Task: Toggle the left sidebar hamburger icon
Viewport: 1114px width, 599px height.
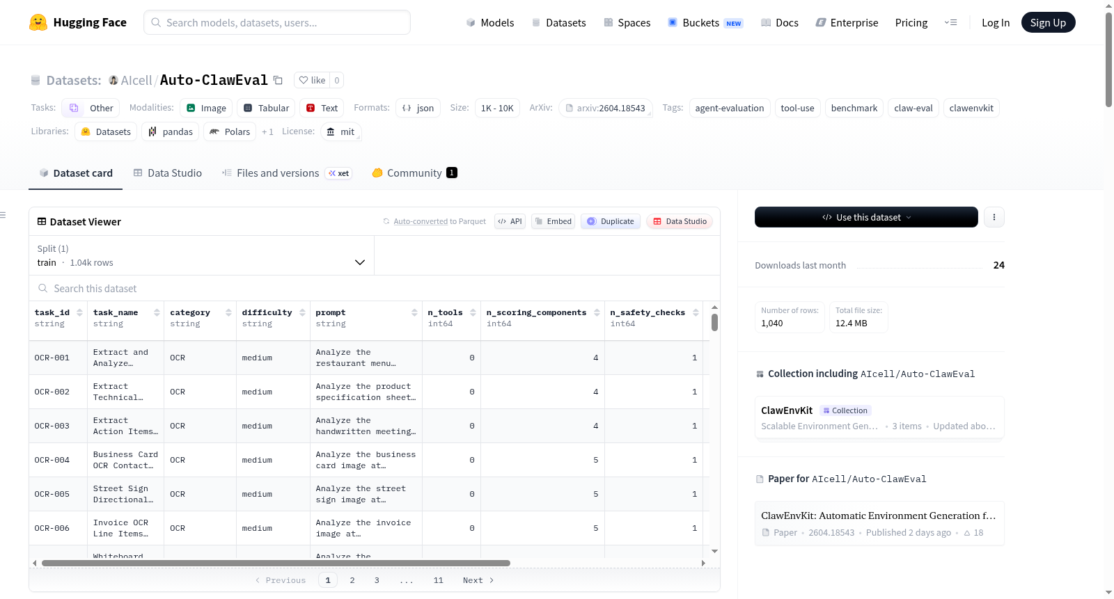Action: coord(3,215)
